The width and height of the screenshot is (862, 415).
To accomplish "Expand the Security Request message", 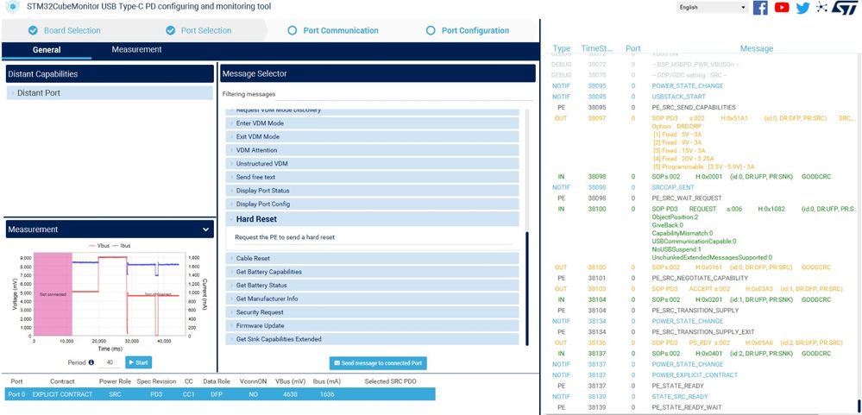I will coord(372,312).
